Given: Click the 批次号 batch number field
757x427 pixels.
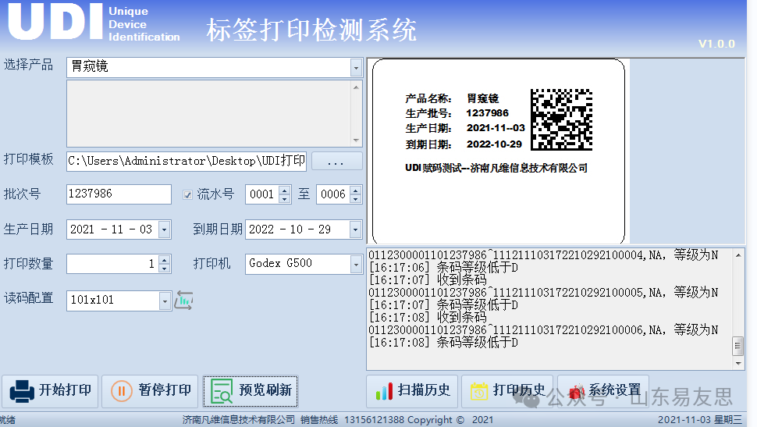Looking at the screenshot, I should point(119,194).
